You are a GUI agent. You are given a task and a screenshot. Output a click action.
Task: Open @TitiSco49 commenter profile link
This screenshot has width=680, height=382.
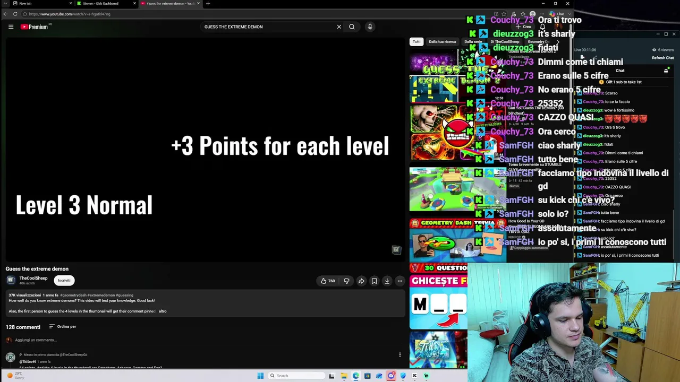28,362
